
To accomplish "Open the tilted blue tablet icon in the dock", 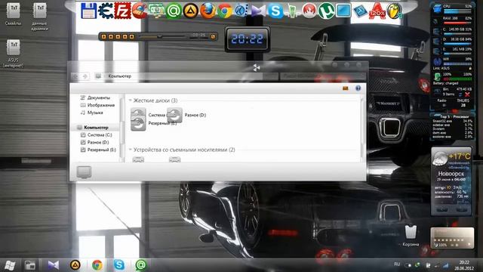I will tap(360, 11).
